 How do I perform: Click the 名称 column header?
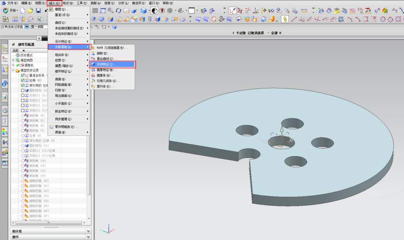pyautogui.click(x=16, y=50)
